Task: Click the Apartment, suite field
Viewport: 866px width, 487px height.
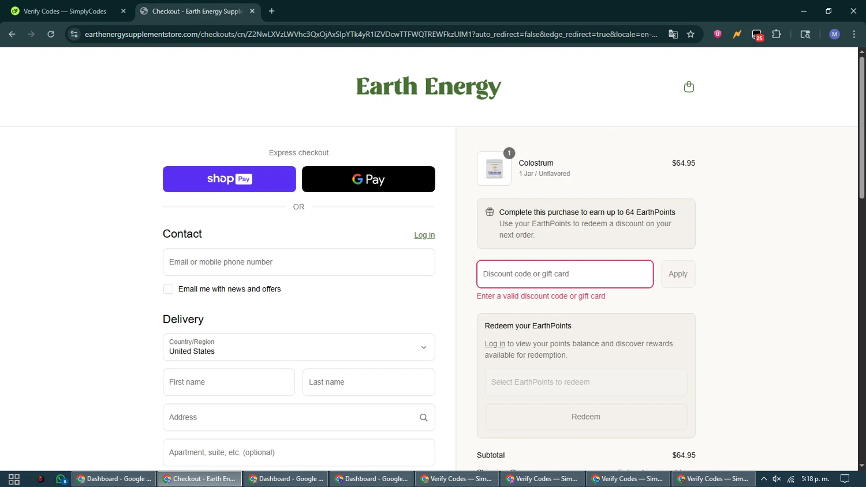Action: pyautogui.click(x=298, y=452)
